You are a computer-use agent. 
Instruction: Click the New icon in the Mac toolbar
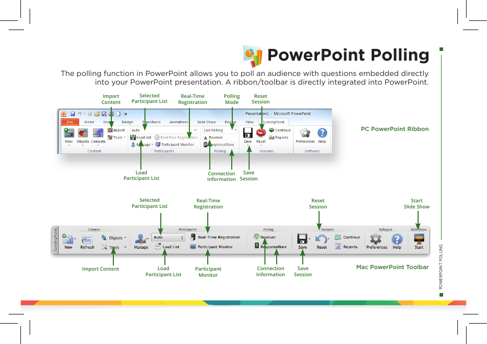point(67,239)
